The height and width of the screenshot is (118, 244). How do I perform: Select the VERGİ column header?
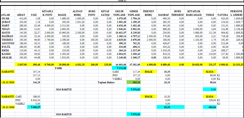click(210, 13)
